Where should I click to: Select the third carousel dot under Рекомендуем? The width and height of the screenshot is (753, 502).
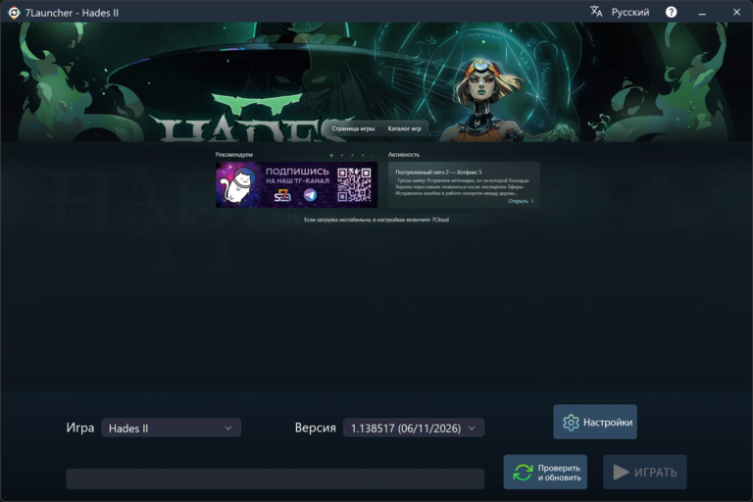point(352,155)
